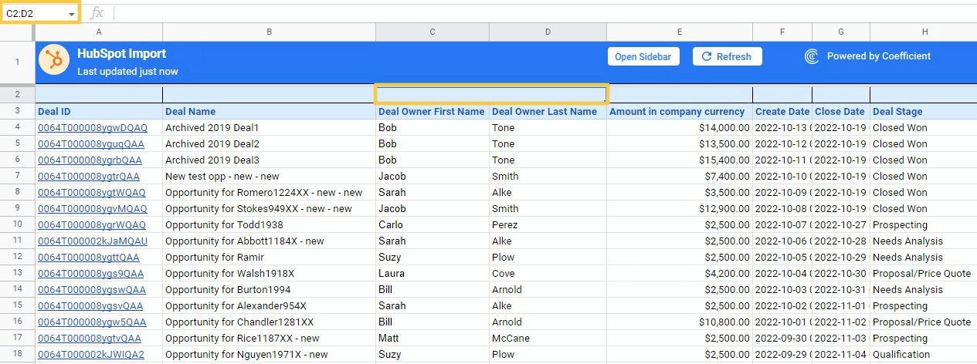Open deal link 0064T000002kJaMQAU
Image resolution: width=977 pixels, height=364 pixels.
point(92,241)
